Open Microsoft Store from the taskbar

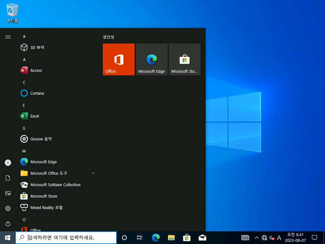click(x=187, y=238)
